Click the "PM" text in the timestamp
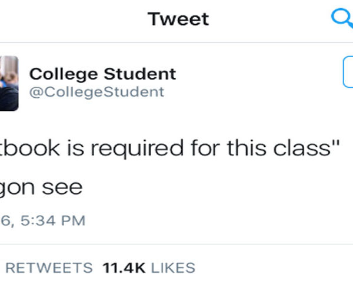This screenshot has height=290, width=353. click(74, 221)
